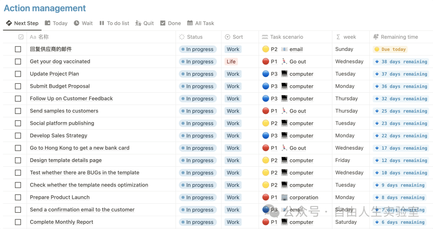Check the Prepare Product Launch box

click(18, 197)
